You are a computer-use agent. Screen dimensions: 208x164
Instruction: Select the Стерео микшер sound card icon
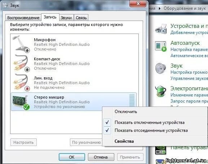(21, 103)
